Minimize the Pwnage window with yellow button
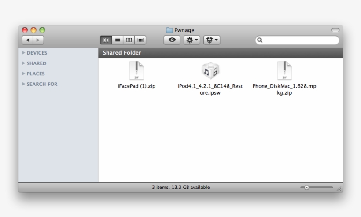This screenshot has width=361, height=217. click(x=33, y=30)
